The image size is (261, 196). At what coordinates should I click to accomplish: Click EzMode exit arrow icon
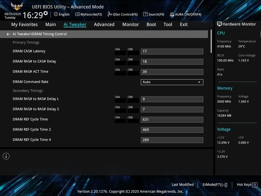[225, 185]
